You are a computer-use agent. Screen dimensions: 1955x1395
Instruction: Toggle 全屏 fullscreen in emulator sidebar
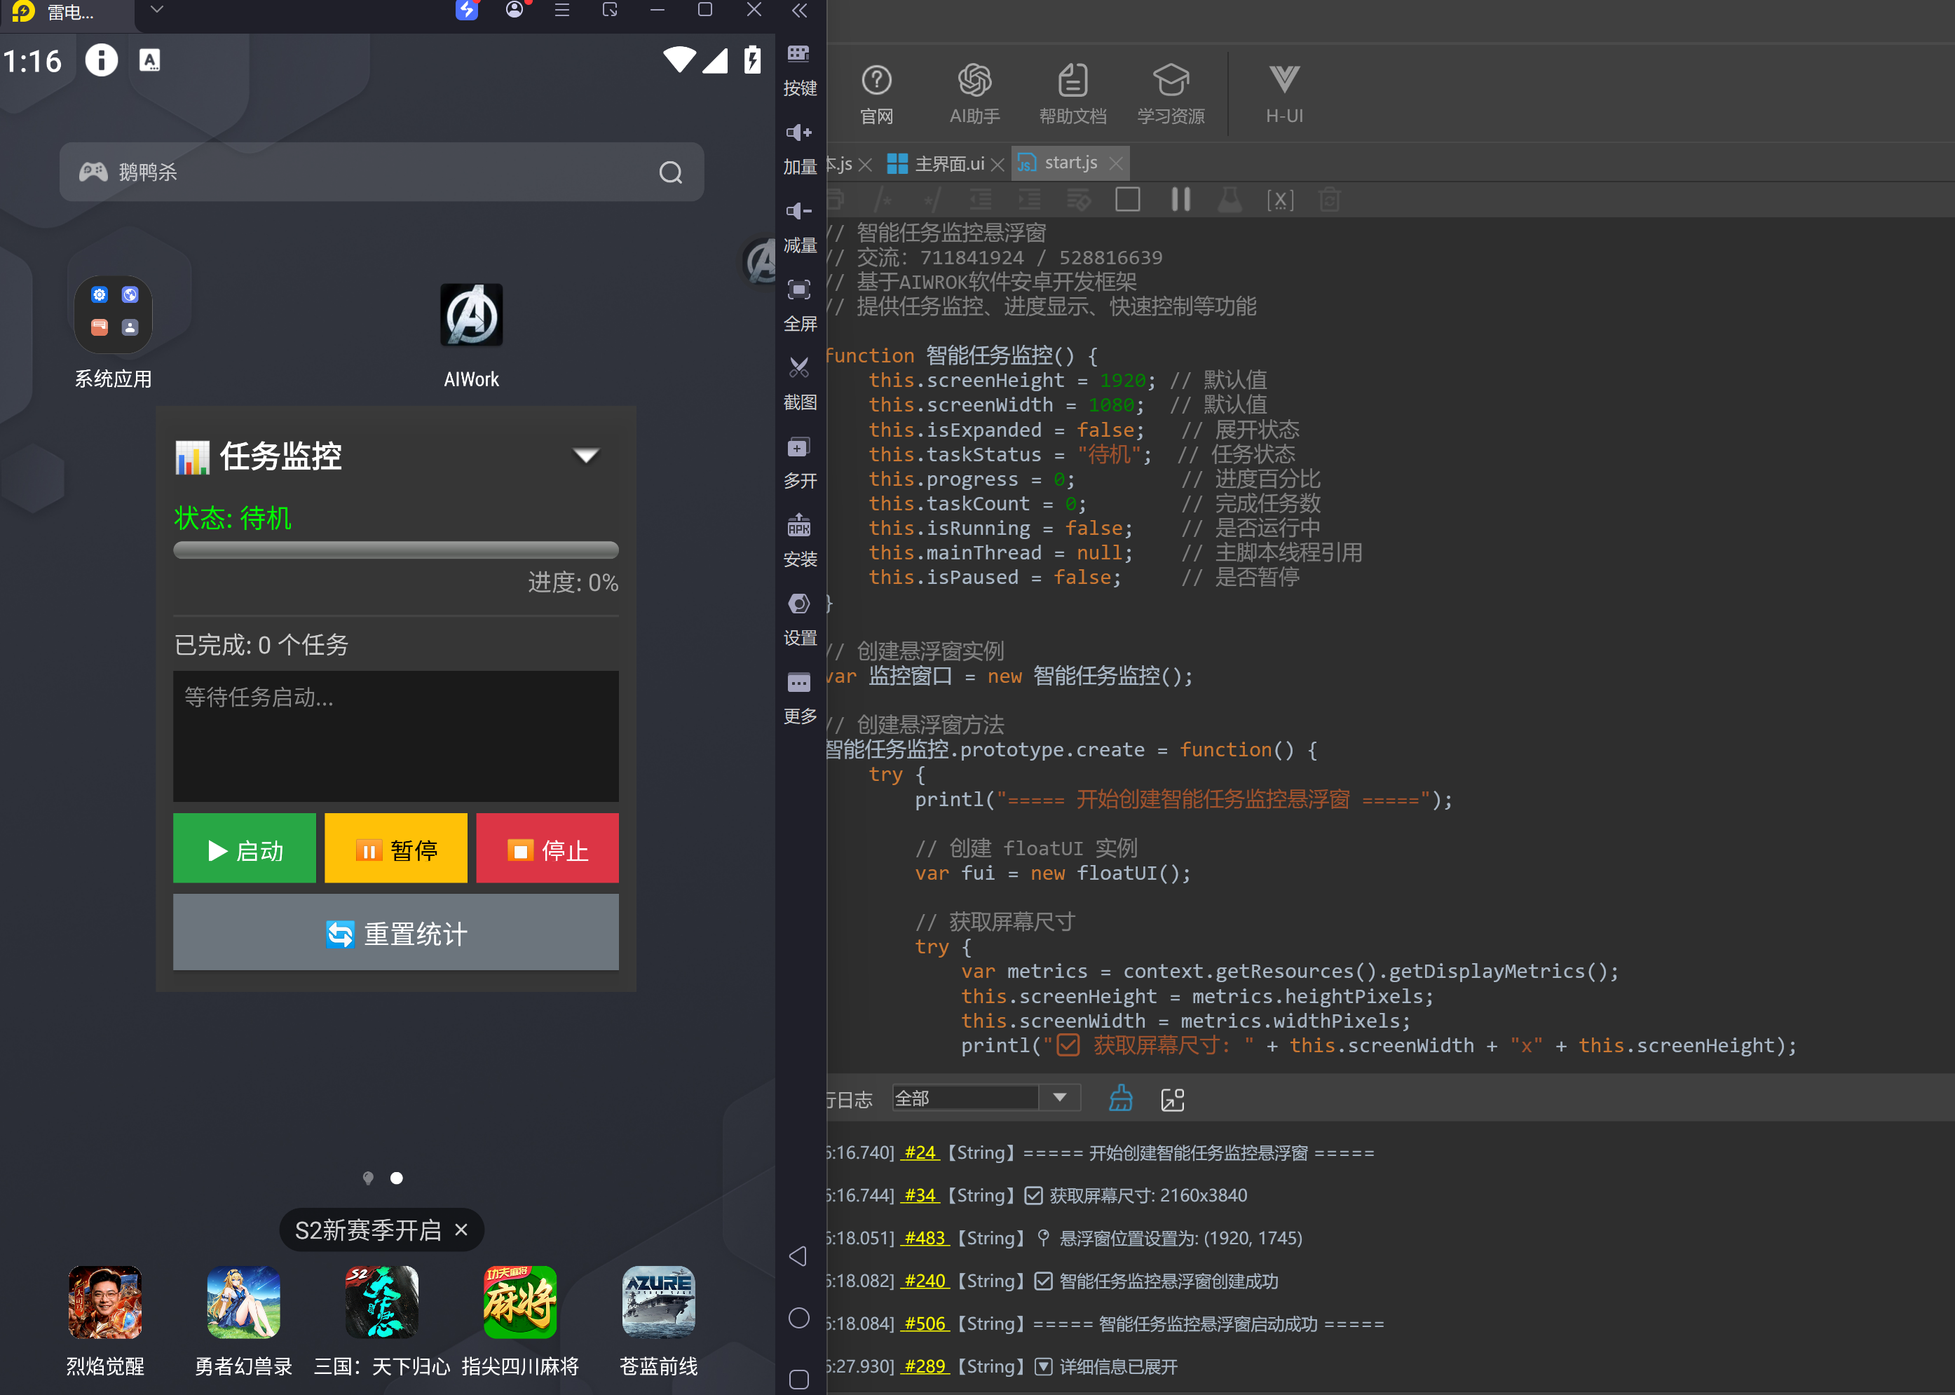pos(799,305)
